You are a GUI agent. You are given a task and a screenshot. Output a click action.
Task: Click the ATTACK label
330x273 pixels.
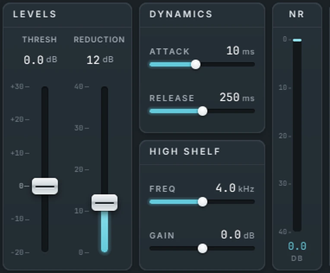tap(169, 51)
